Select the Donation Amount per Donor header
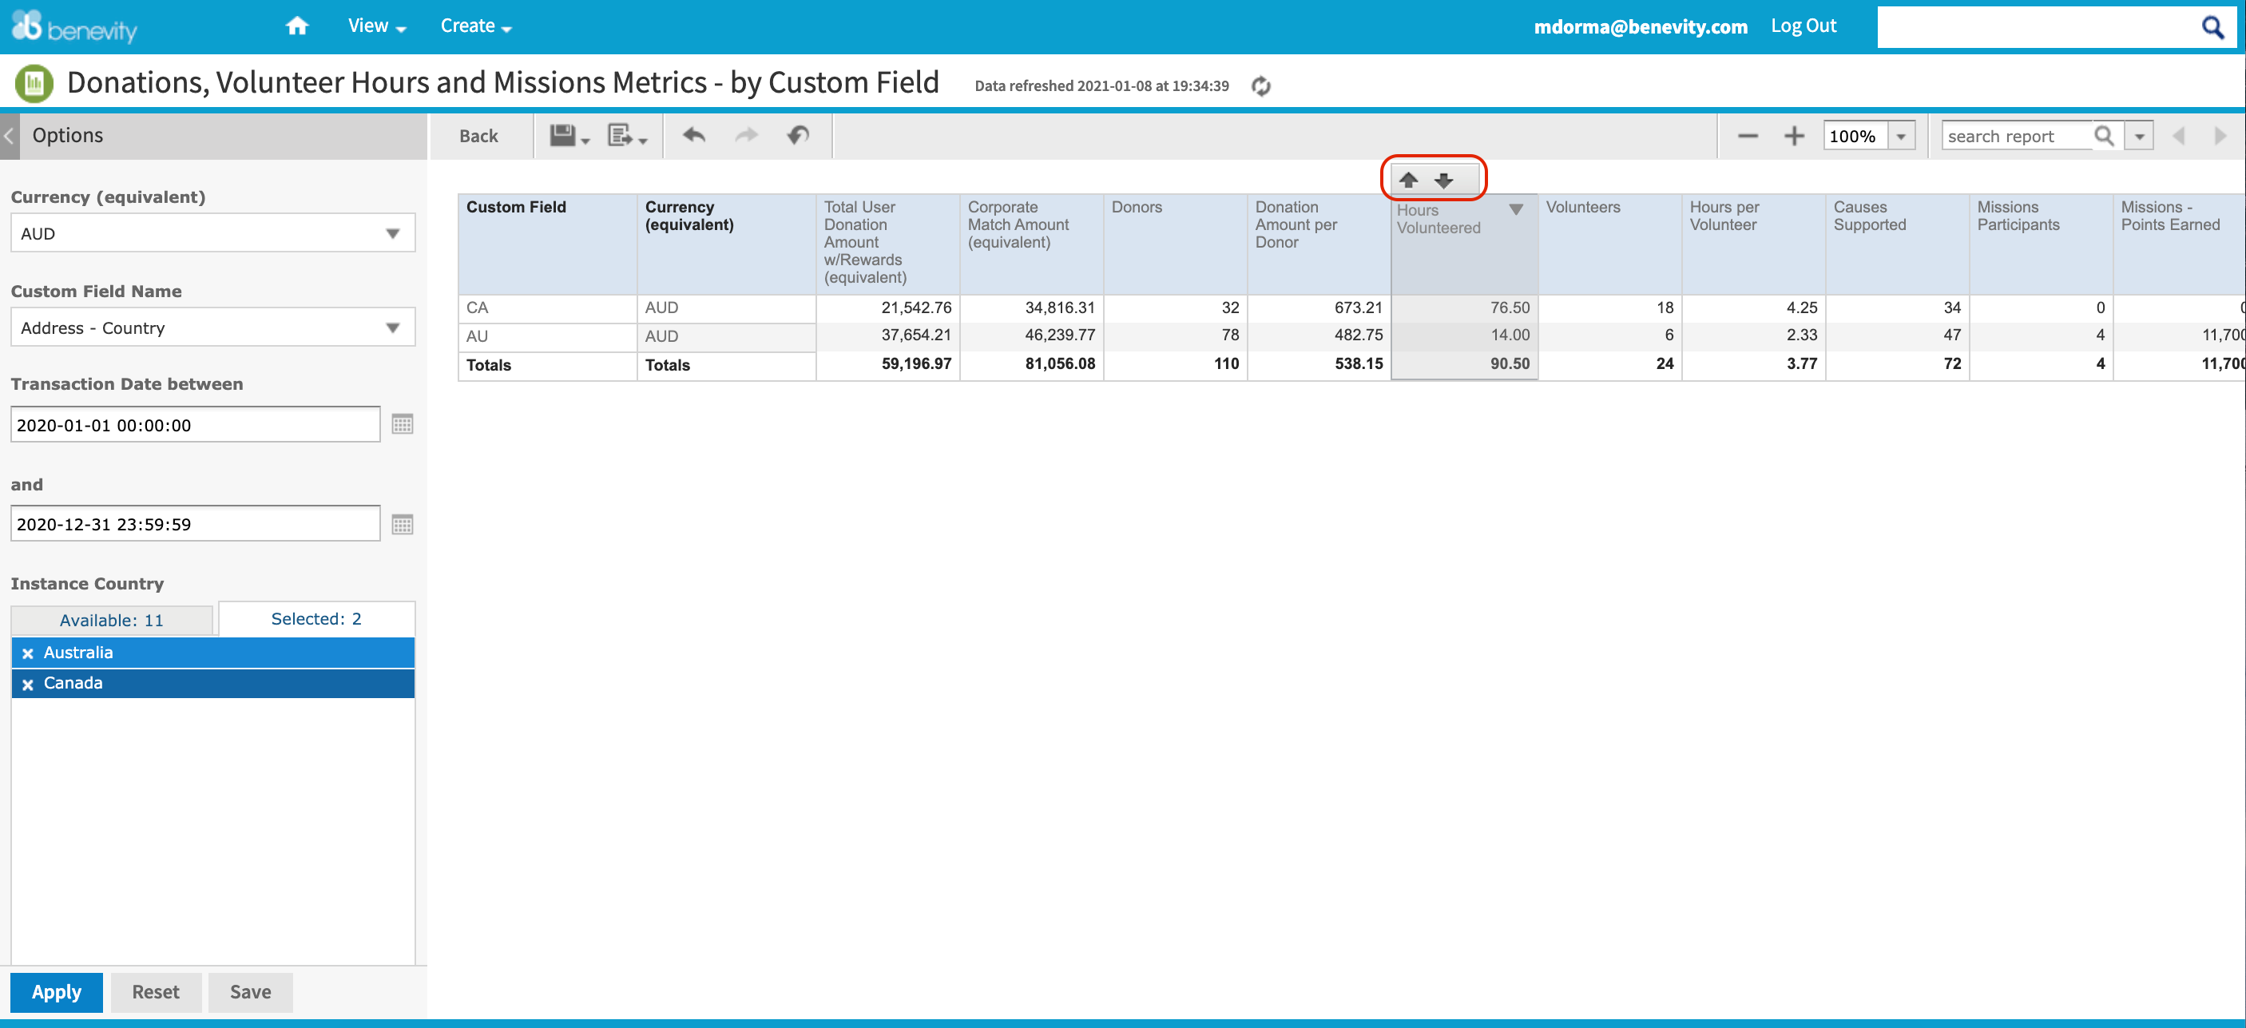Image resolution: width=2246 pixels, height=1028 pixels. click(x=1319, y=244)
